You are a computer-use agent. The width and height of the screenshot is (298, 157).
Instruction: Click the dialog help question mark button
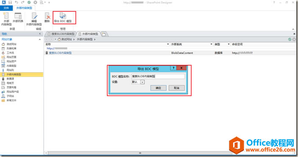173,68
